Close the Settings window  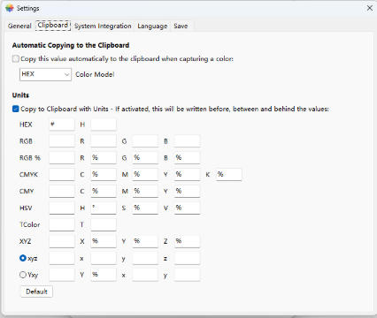pos(370,8)
